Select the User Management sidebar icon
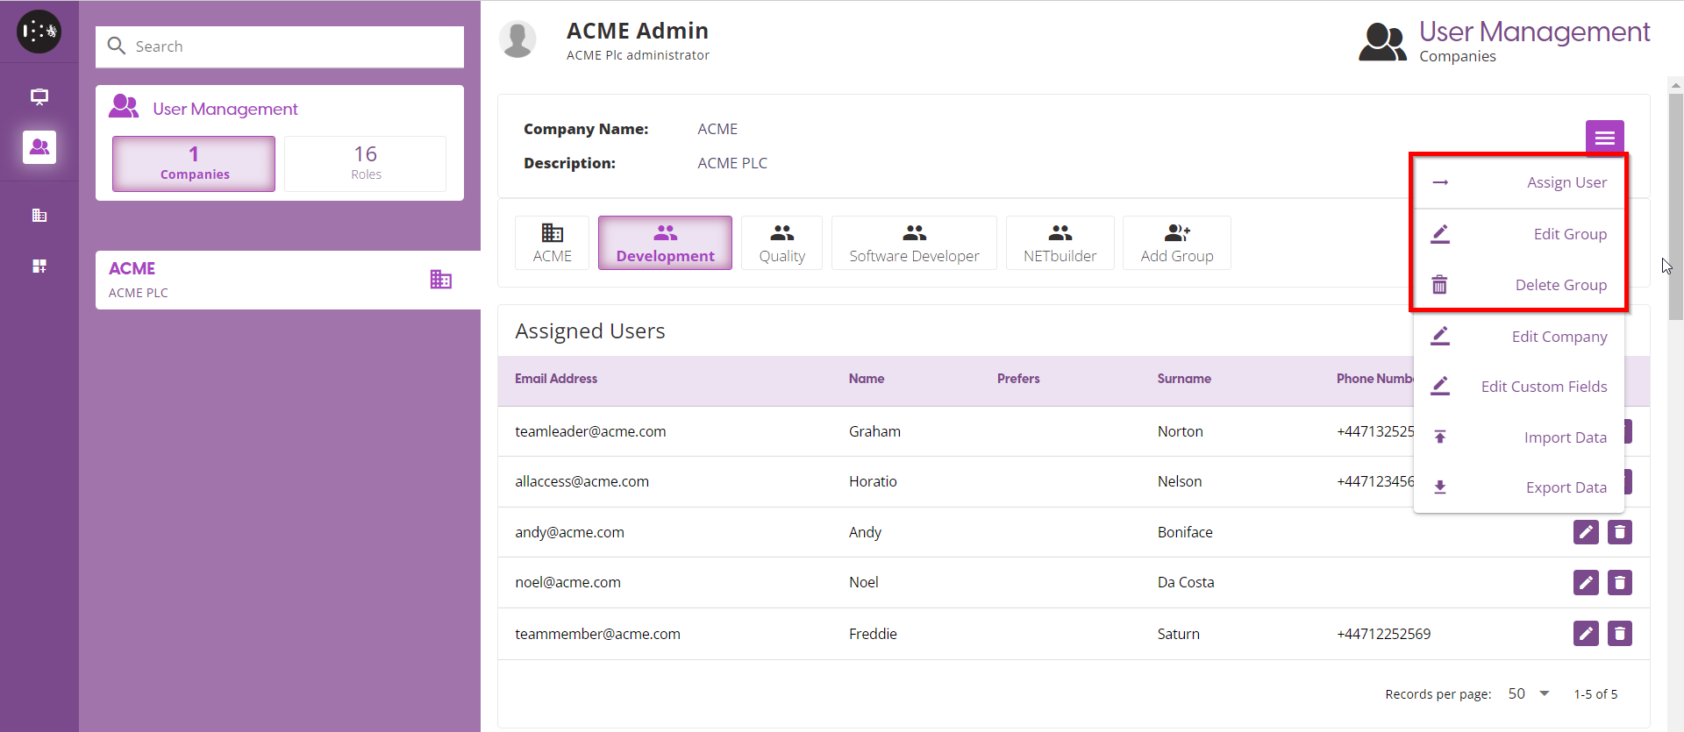1684x732 pixels. [x=39, y=147]
